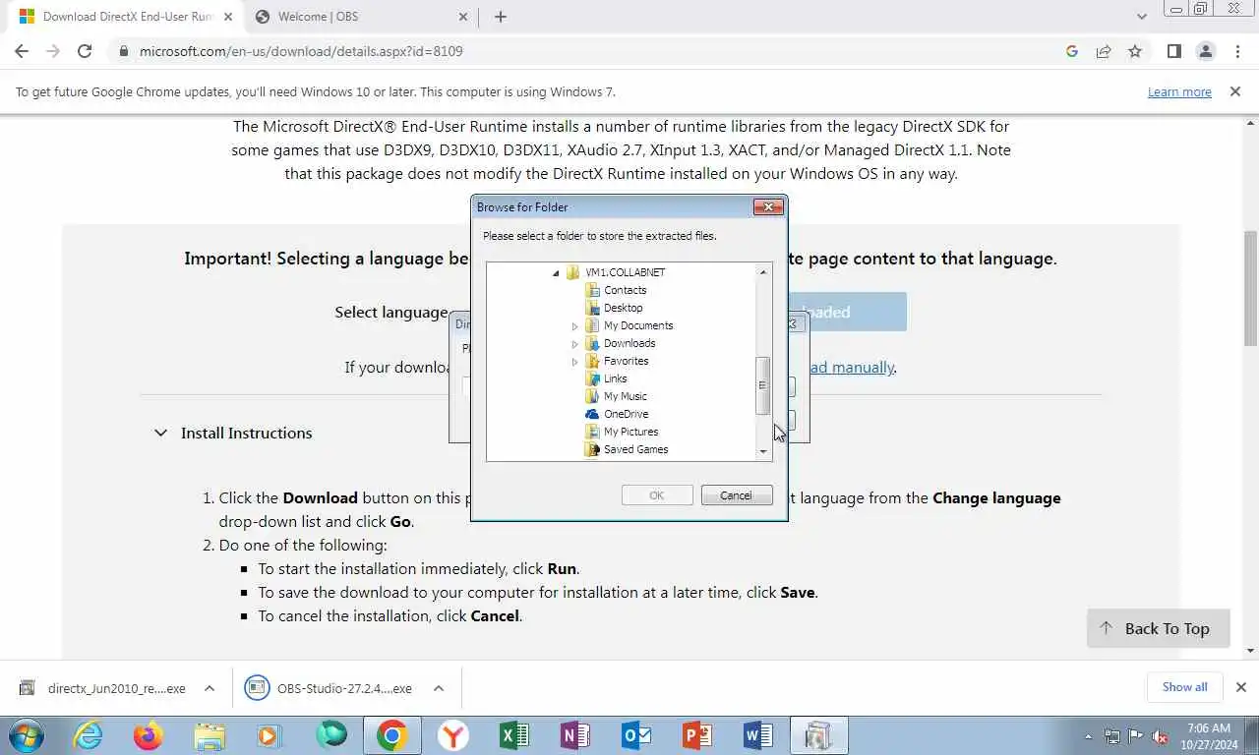Click folder tree scroll down arrow
1259x755 pixels.
[x=763, y=451]
